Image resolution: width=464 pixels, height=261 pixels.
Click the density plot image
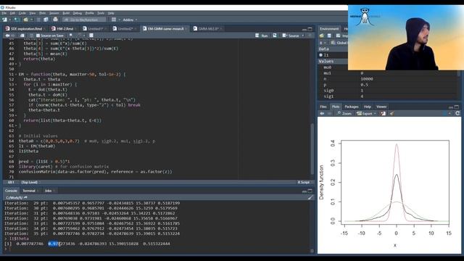389,185
